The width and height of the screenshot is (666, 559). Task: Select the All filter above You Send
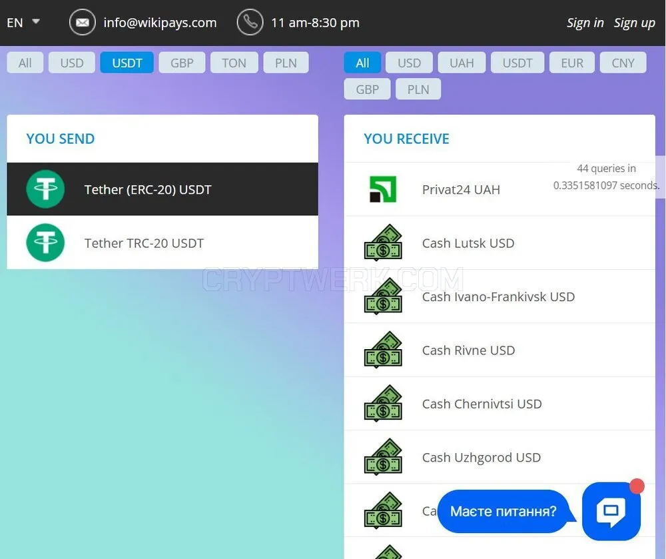25,63
